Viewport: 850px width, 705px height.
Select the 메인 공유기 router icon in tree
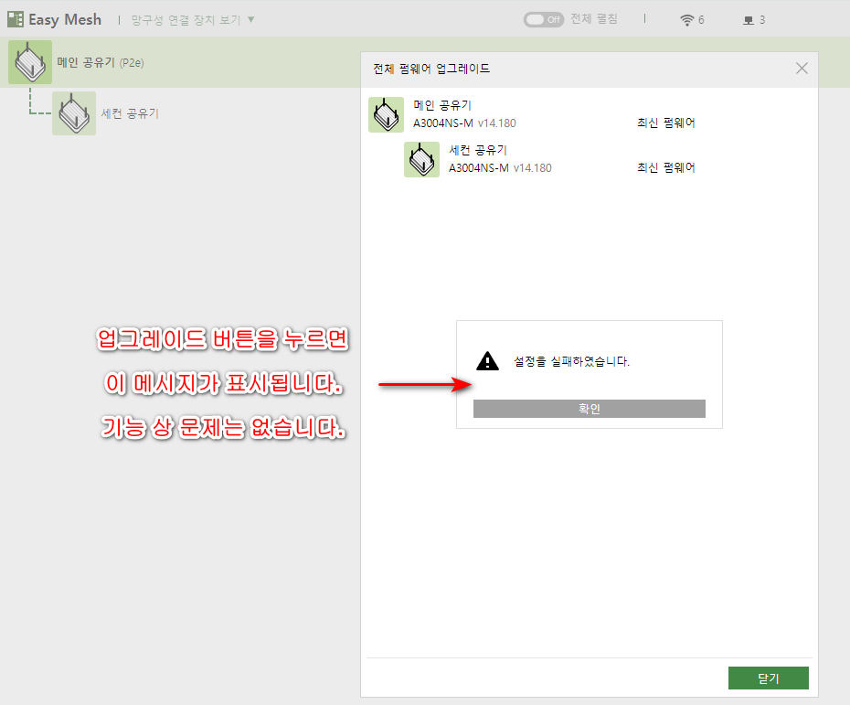pyautogui.click(x=30, y=62)
